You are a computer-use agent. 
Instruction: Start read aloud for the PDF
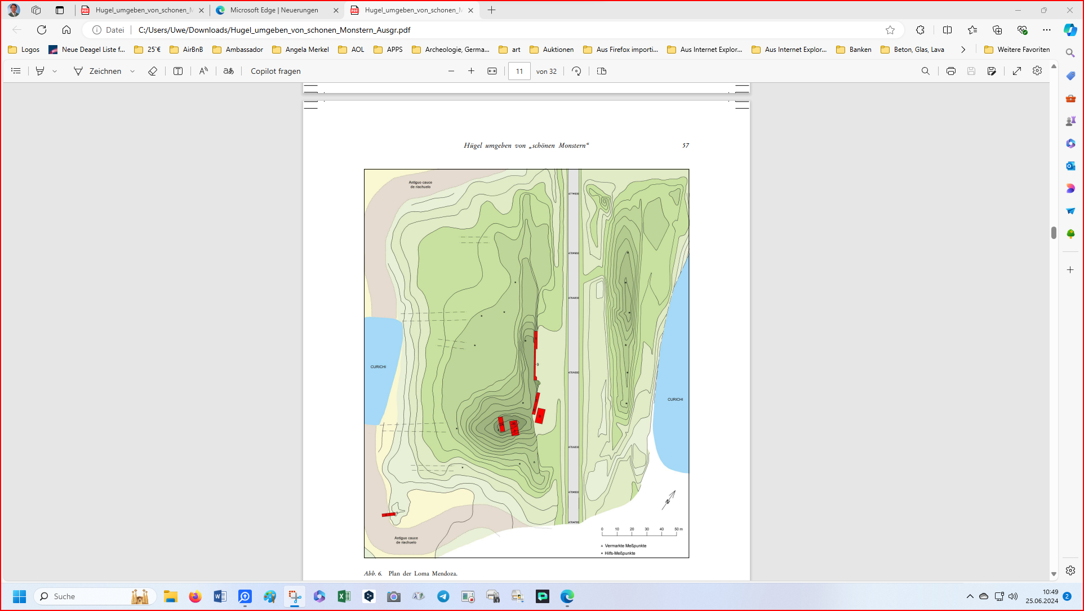tap(203, 71)
